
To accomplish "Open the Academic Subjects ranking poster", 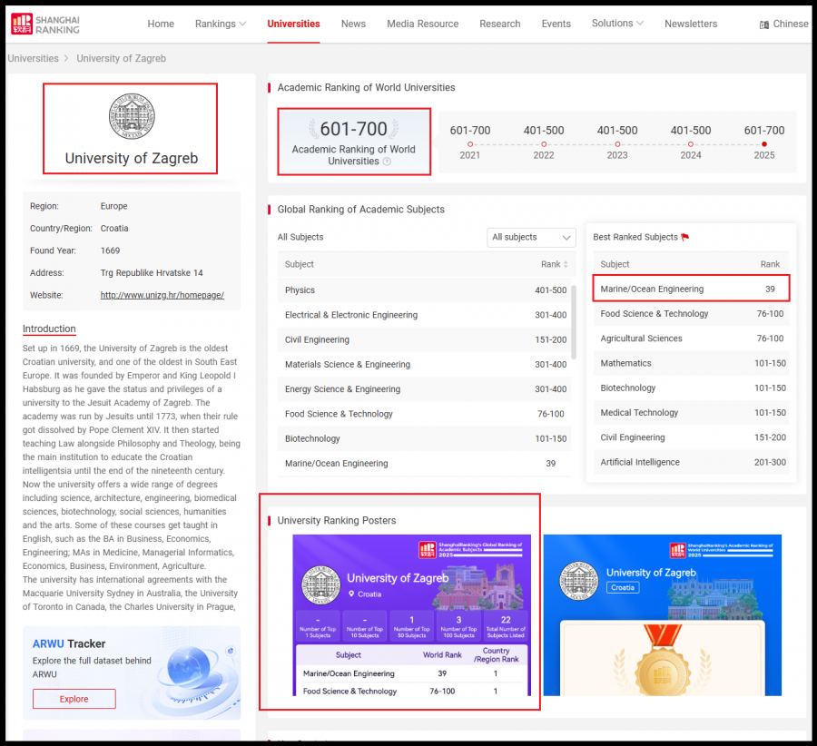I will coord(411,615).
